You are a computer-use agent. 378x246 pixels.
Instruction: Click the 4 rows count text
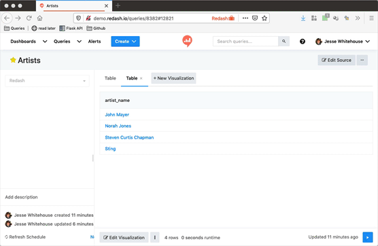[171, 238]
